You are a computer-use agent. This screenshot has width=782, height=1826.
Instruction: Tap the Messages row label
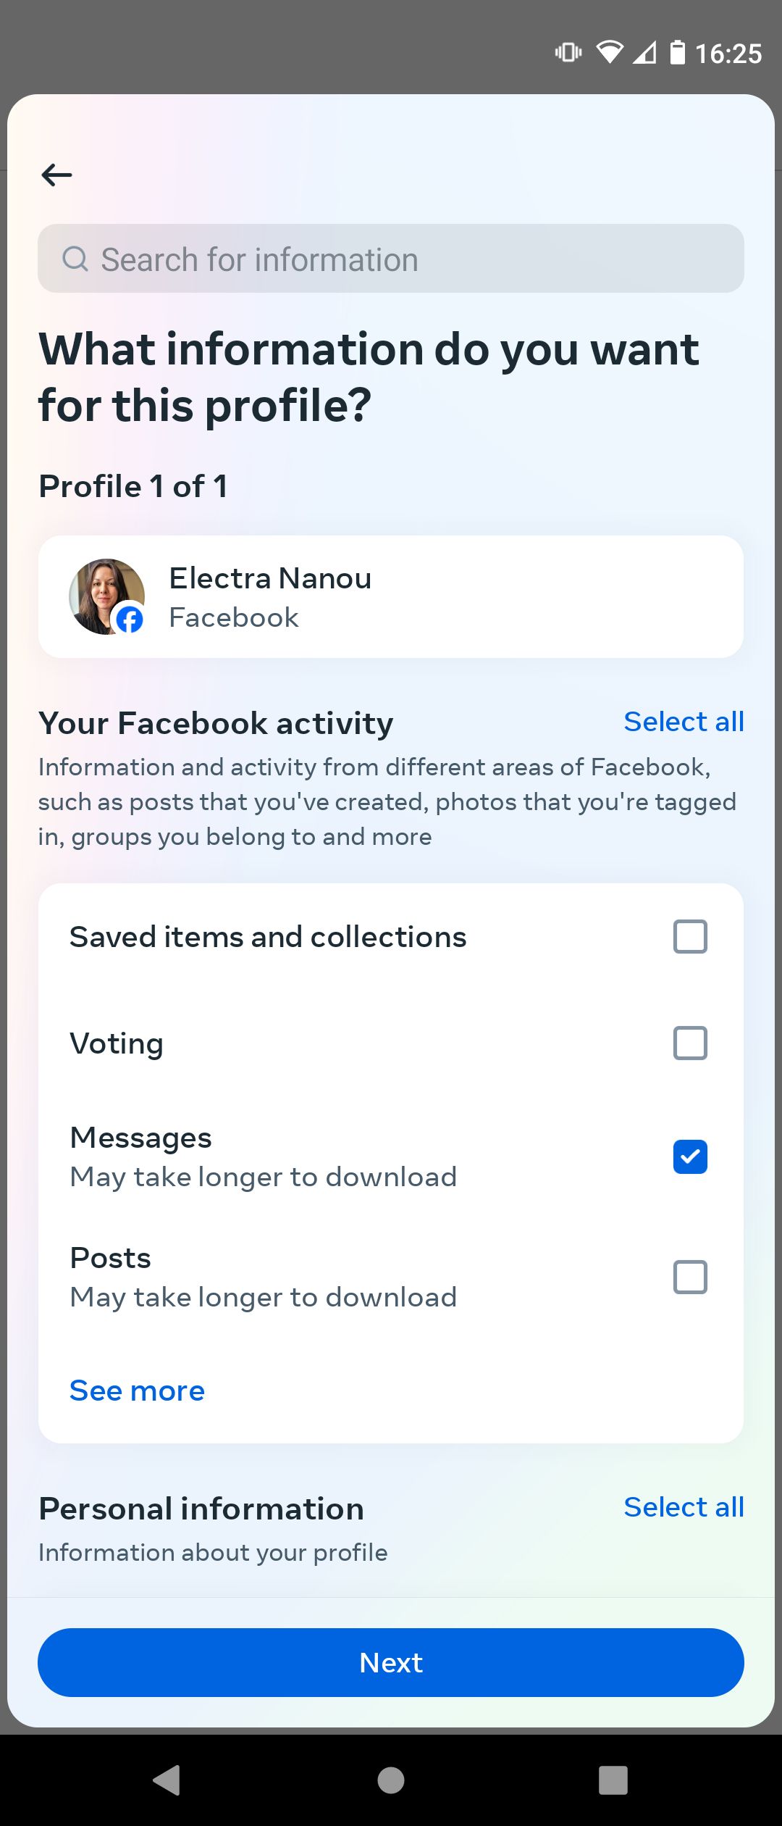[141, 1138]
